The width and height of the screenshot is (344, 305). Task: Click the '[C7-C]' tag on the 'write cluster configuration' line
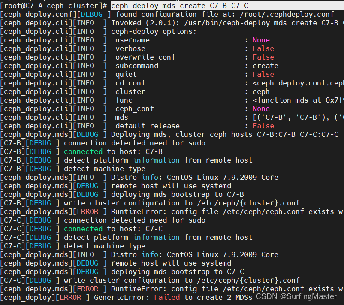[13, 281]
